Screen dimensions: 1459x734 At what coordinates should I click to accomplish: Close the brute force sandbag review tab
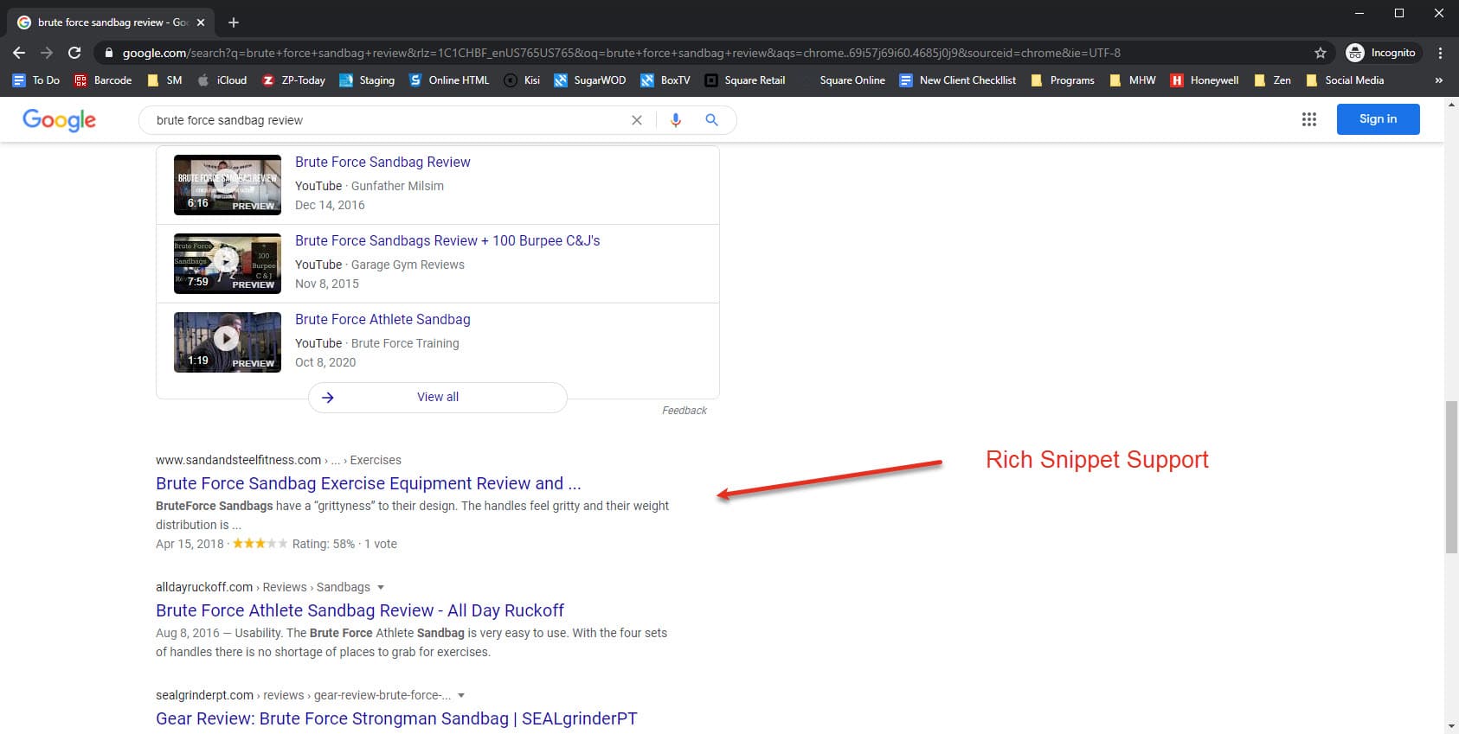[x=201, y=22]
